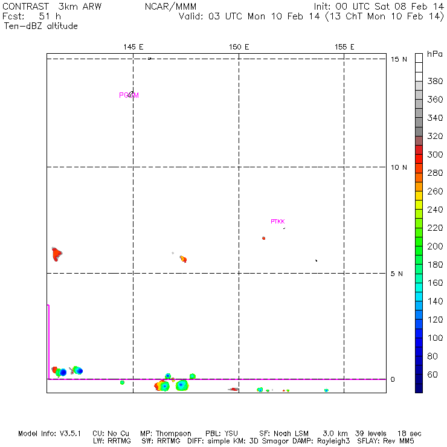The width and height of the screenshot is (447, 447).
Task: Click the '260' color bar value
Action: pyautogui.click(x=435, y=191)
